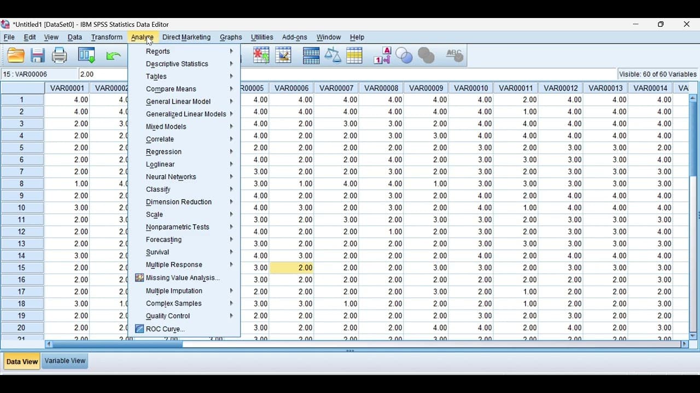
Task: Select the VAR00009 column header
Action: pos(426,88)
